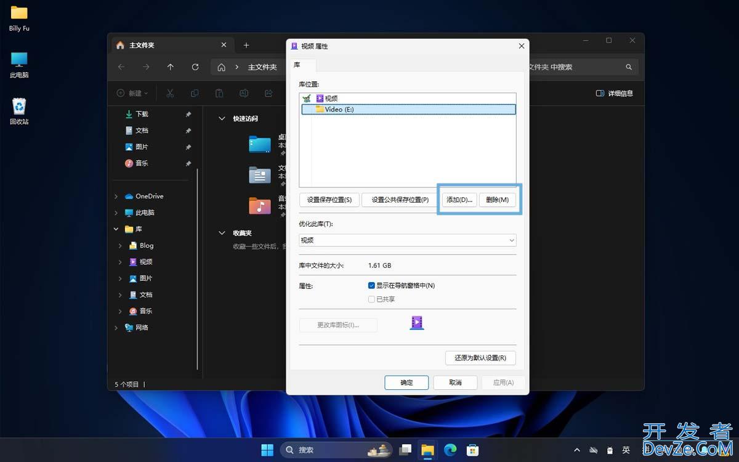Expand the OneDrive tree node
The image size is (739, 462).
pyautogui.click(x=116, y=197)
